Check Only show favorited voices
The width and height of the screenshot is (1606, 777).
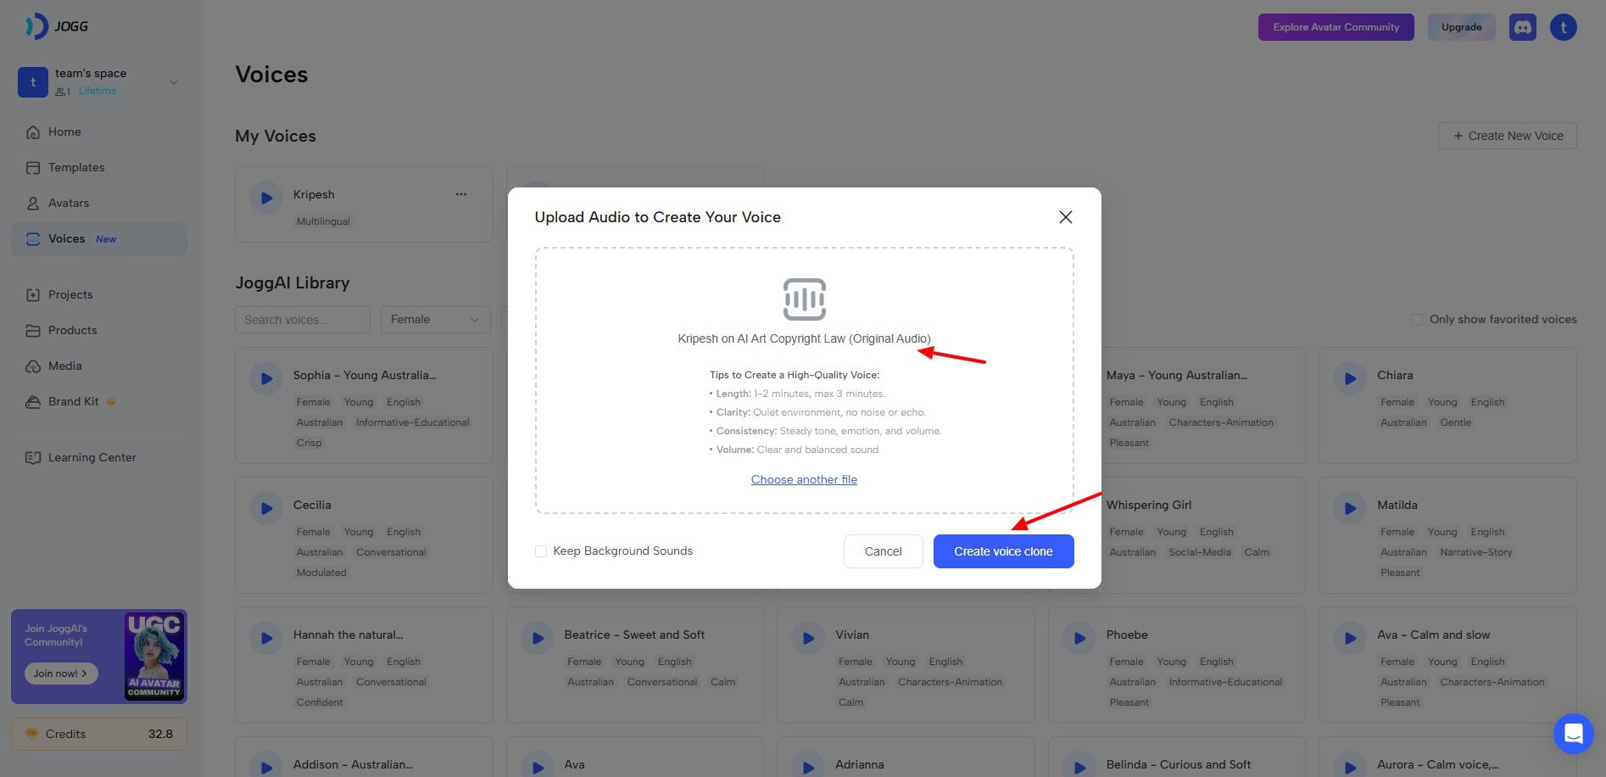[1416, 320]
